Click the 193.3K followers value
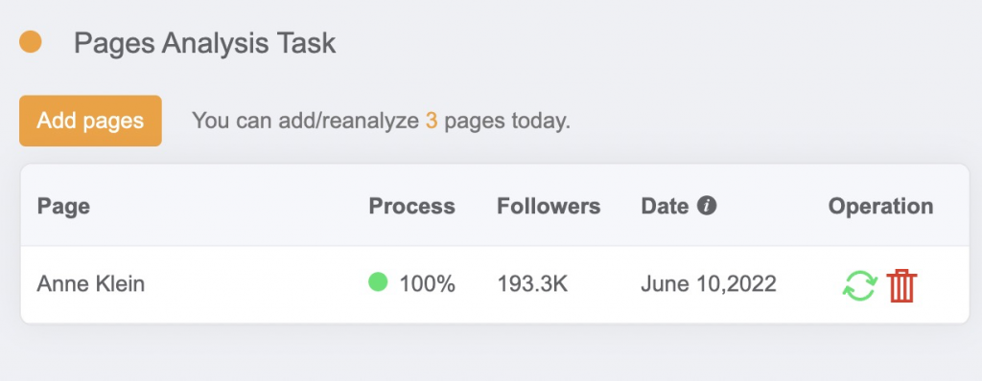The width and height of the screenshot is (982, 381). 532,284
